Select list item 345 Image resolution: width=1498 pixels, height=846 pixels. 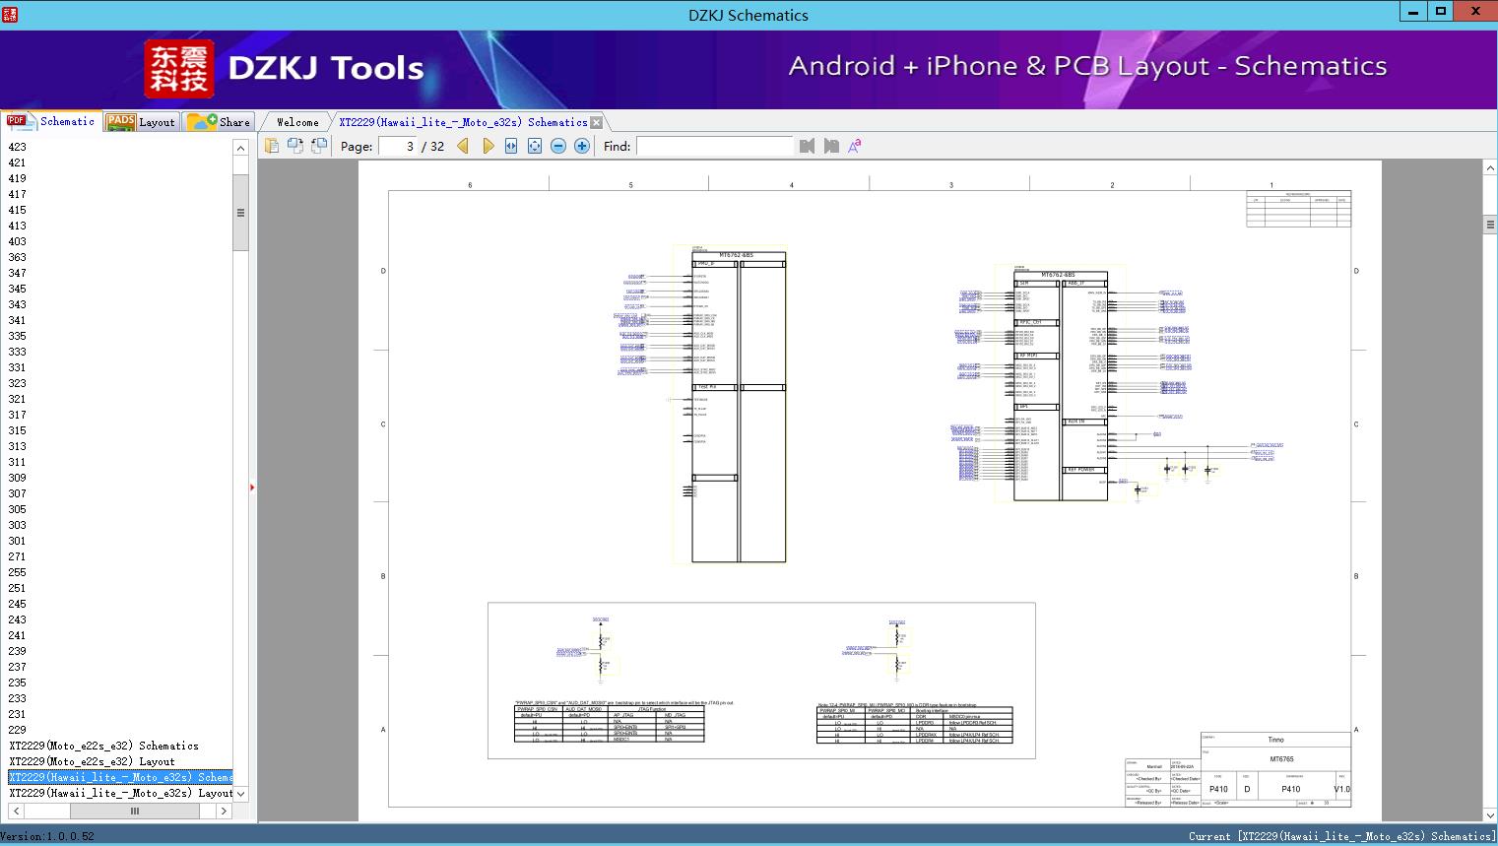tap(18, 289)
